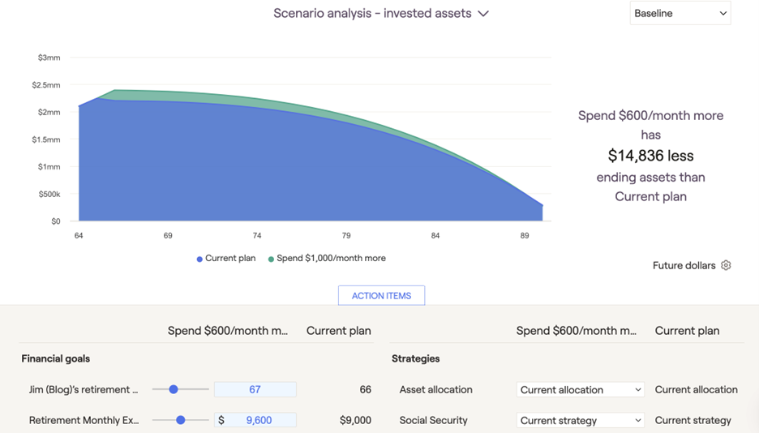Click the Financial goals section heading
Screen dimensions: 759x433
coord(55,358)
